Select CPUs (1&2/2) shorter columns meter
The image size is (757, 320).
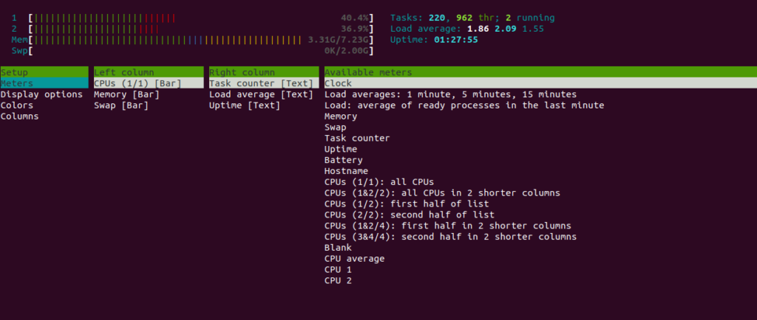click(x=442, y=193)
